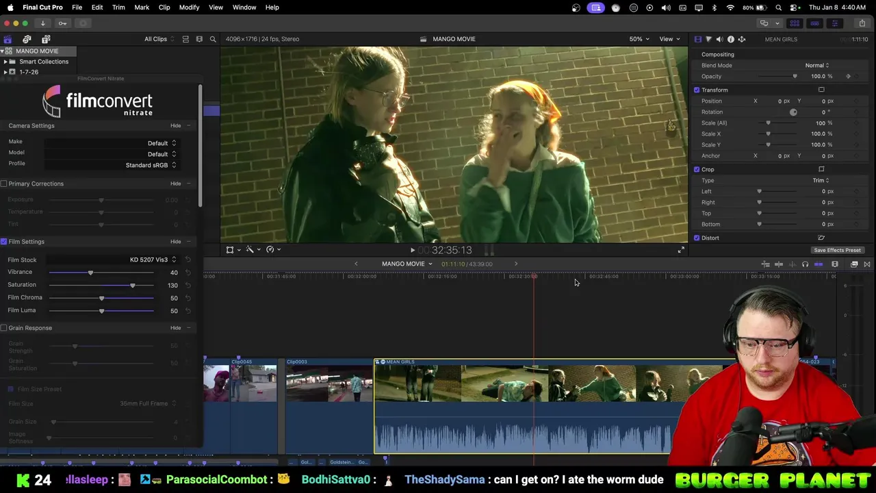Show the Audio inspector speaker icon
876x493 pixels.
point(719,39)
